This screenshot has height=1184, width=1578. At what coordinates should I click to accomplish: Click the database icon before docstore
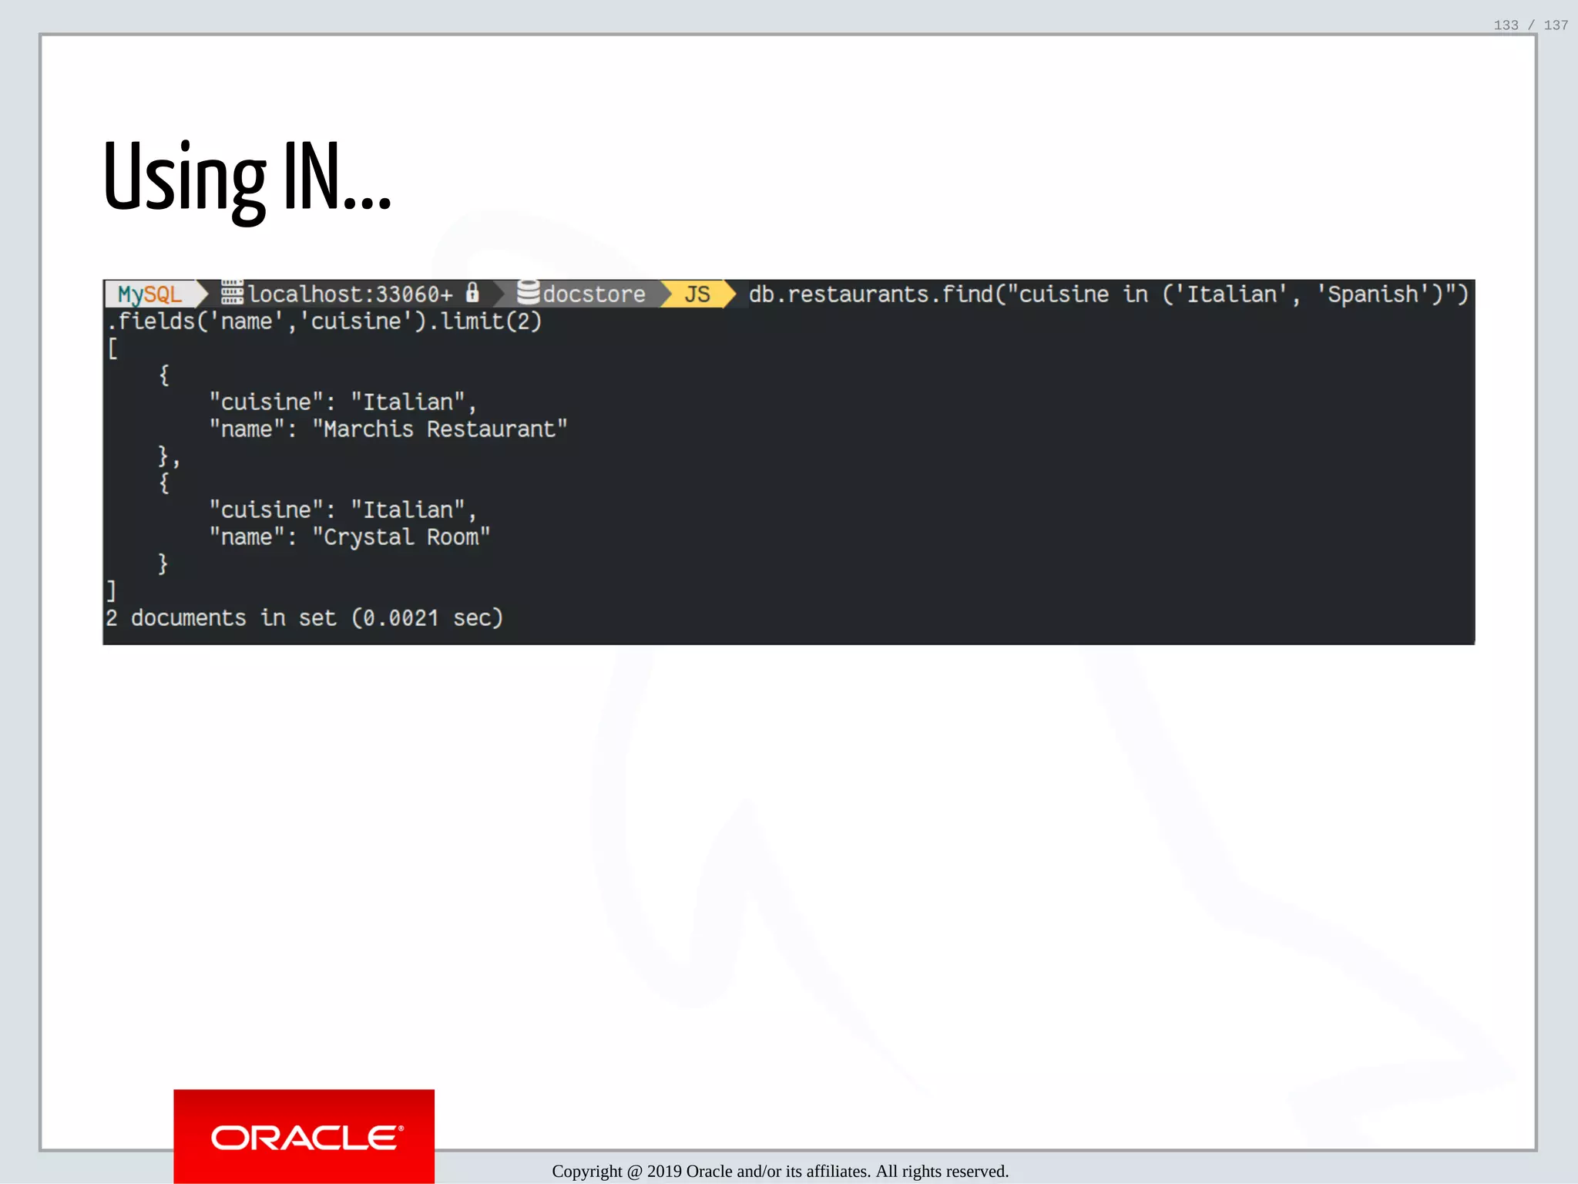[x=528, y=293]
